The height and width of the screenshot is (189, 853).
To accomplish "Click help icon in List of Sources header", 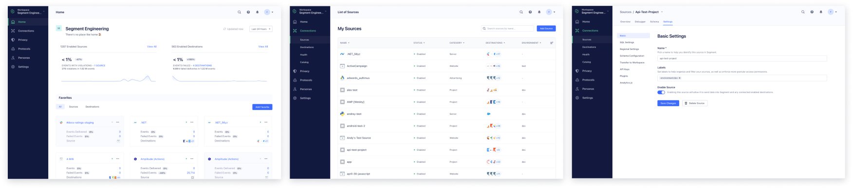I will [x=530, y=12].
